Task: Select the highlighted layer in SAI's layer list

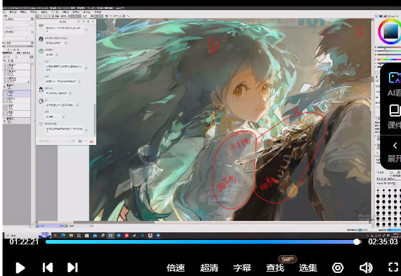Action: point(17,94)
